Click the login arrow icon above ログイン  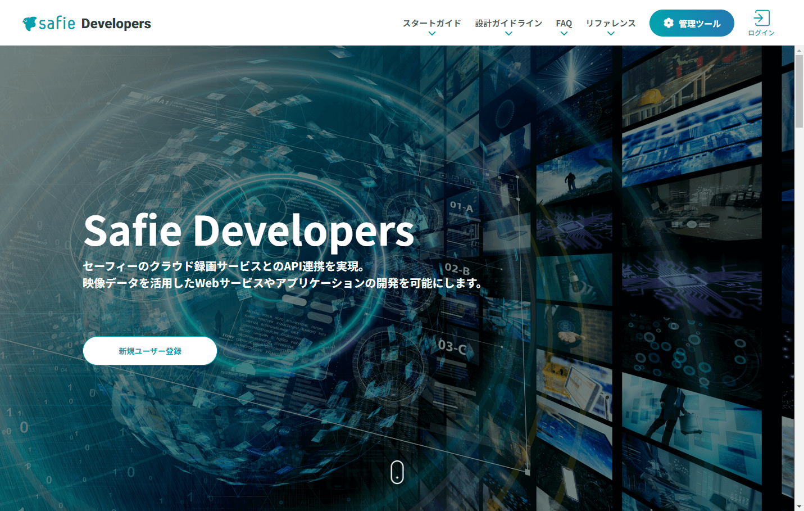[x=761, y=17]
